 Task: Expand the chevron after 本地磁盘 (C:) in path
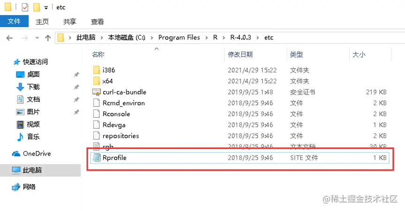(151, 38)
